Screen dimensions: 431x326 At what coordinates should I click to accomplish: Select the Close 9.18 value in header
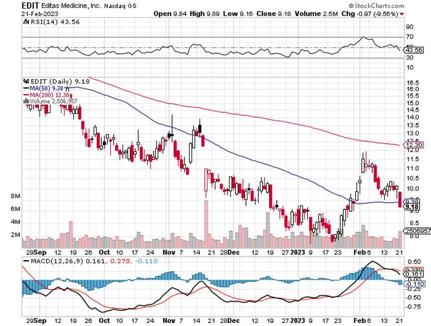click(x=273, y=14)
